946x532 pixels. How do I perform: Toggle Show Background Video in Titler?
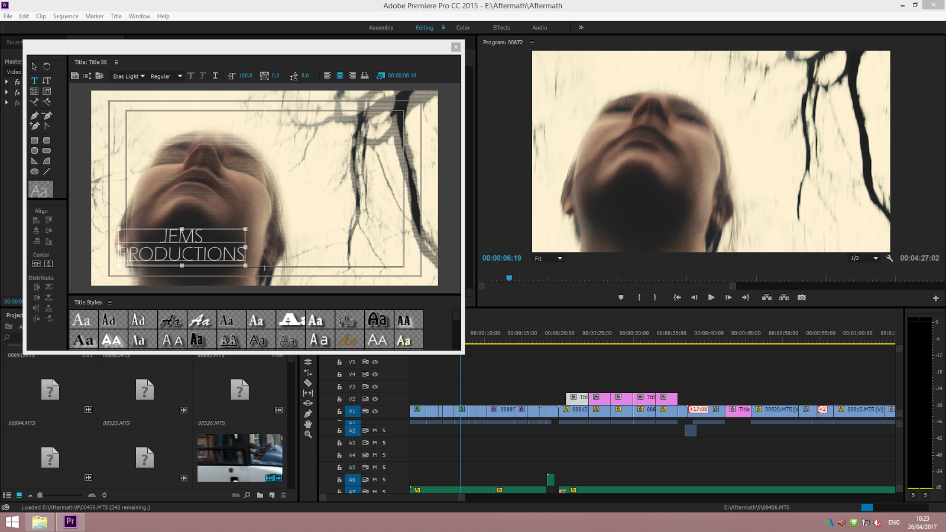coord(381,76)
